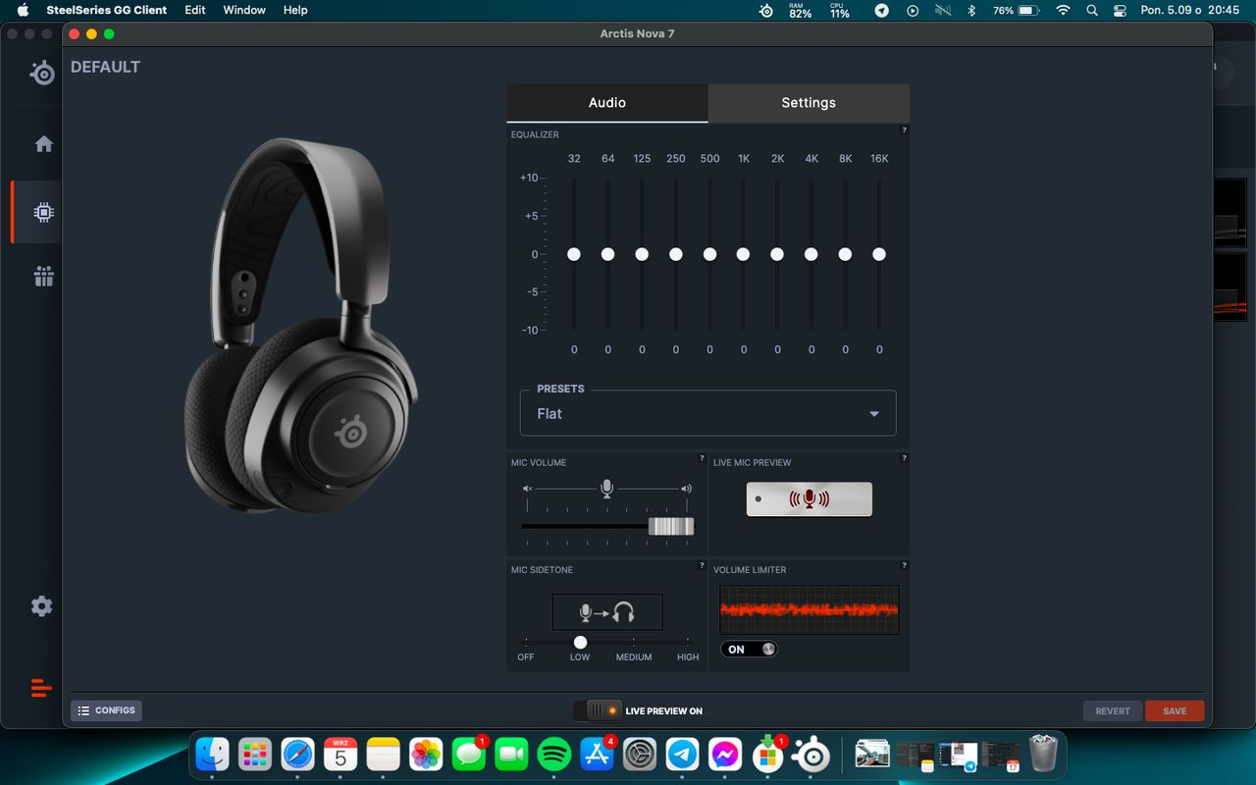Open Photos from the dock
The image size is (1256, 785).
[x=426, y=755]
